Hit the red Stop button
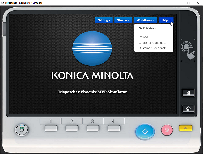The image size is (203, 154). click(x=167, y=130)
